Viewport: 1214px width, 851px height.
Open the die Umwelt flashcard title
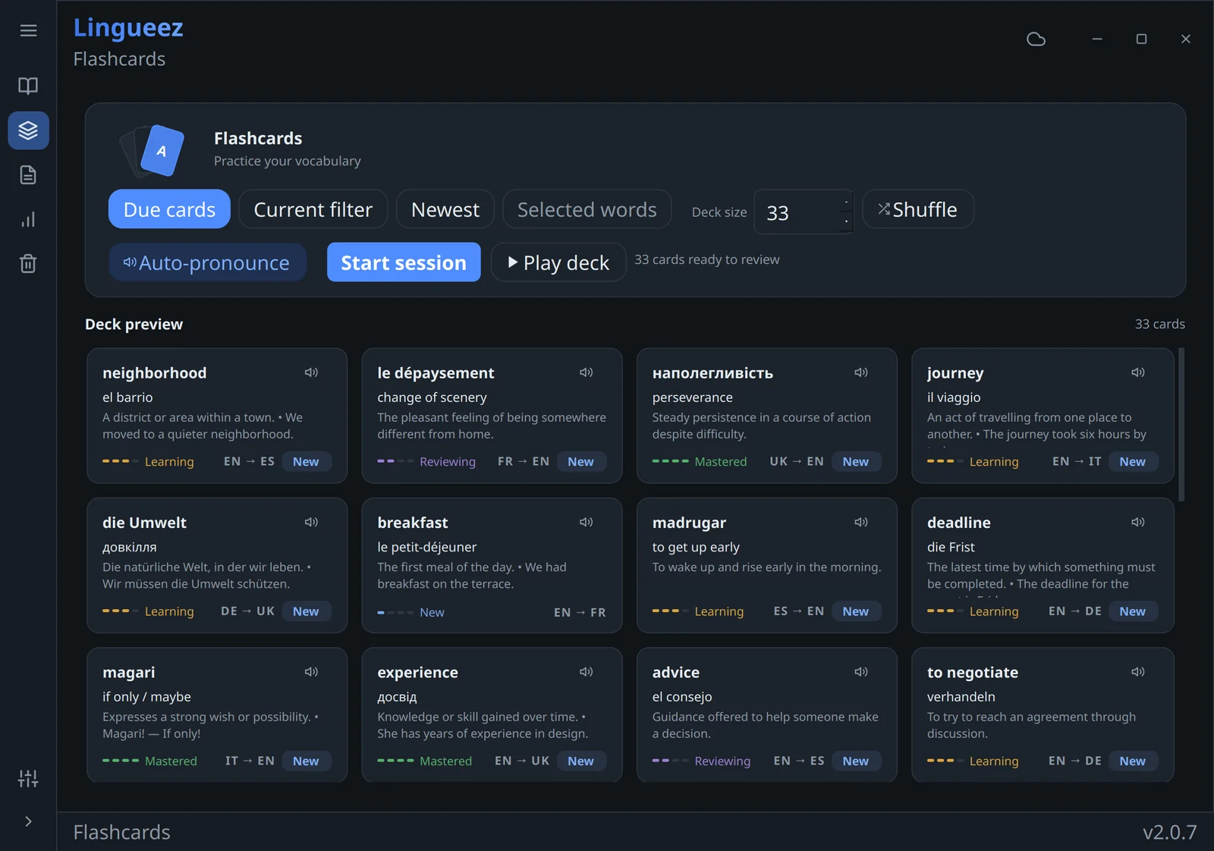[144, 523]
